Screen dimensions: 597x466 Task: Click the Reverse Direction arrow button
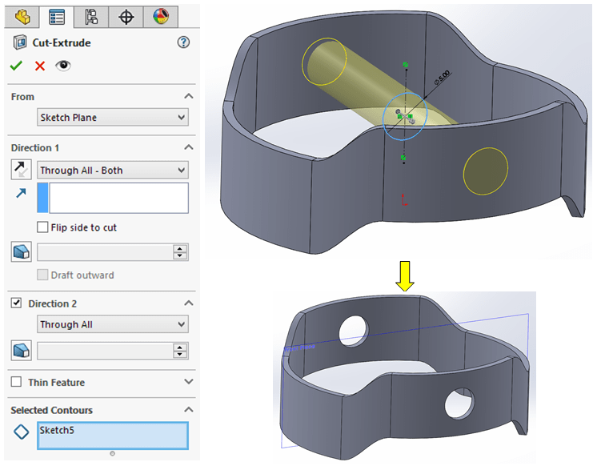point(20,170)
